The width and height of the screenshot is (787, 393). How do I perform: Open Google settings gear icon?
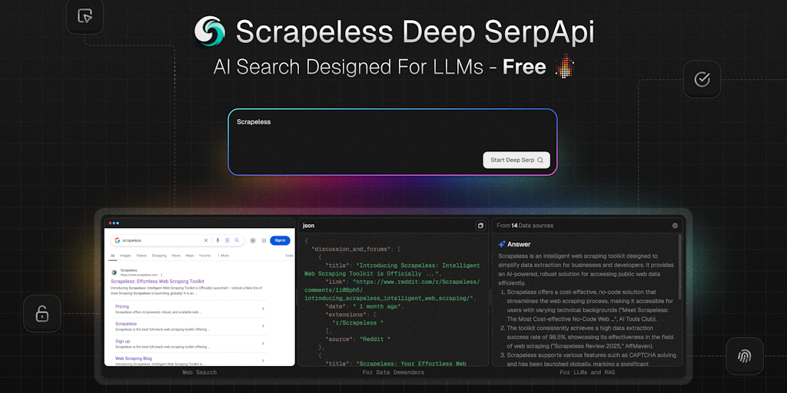point(252,240)
